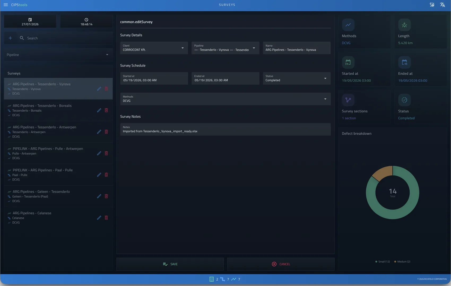Edit ARG Pipelines - Celanese survey

pos(99,218)
